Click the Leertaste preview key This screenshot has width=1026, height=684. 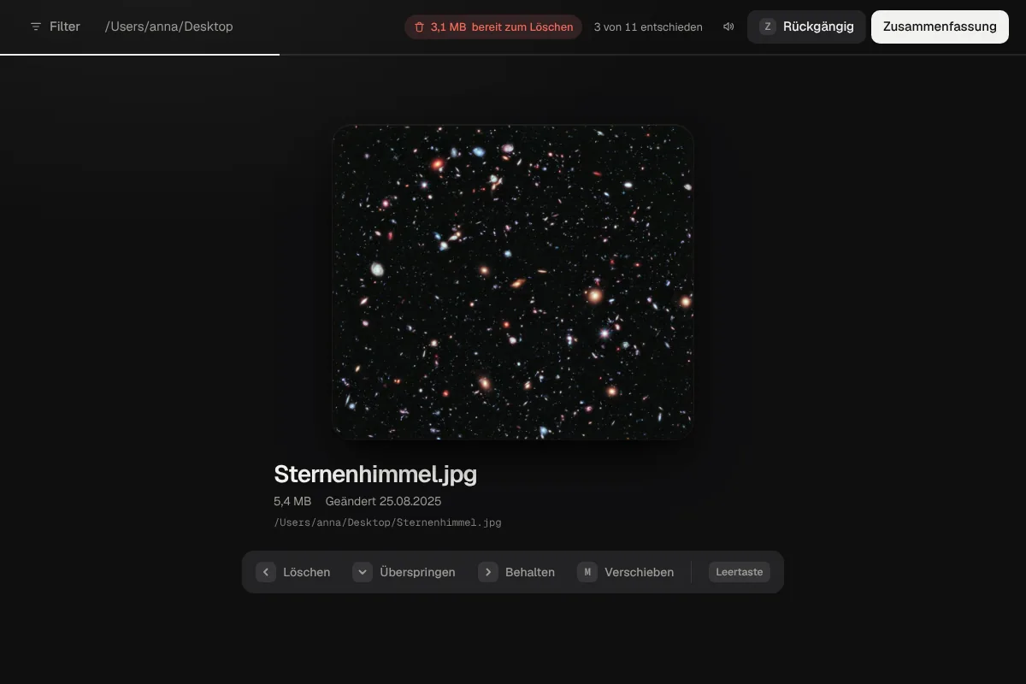pos(740,572)
